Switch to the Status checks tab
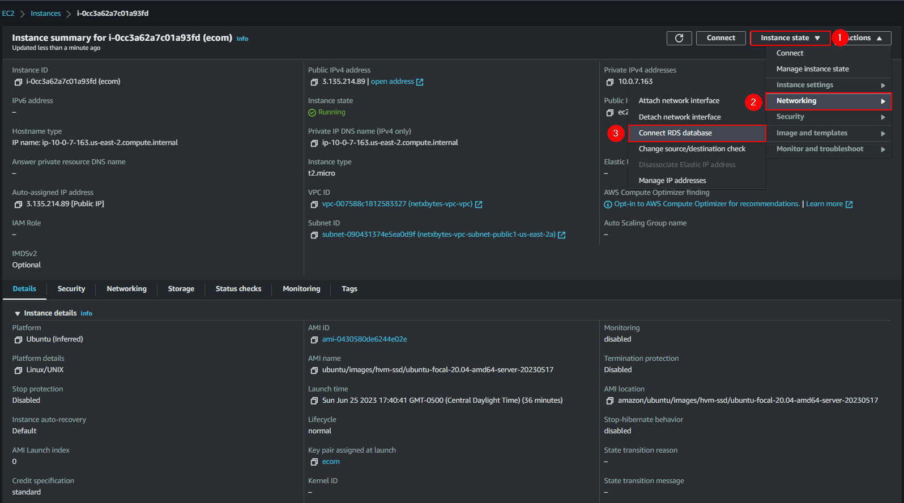The width and height of the screenshot is (904, 503). coord(238,289)
